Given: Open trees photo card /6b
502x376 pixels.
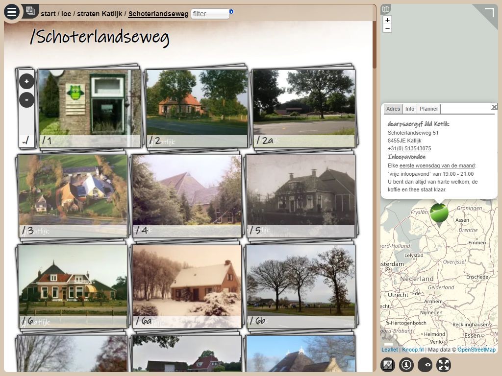Looking at the screenshot, I should point(301,286).
